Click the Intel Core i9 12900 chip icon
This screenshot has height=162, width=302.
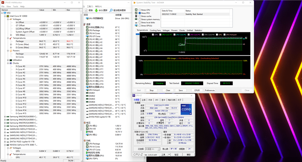pyautogui.click(x=8, y=16)
